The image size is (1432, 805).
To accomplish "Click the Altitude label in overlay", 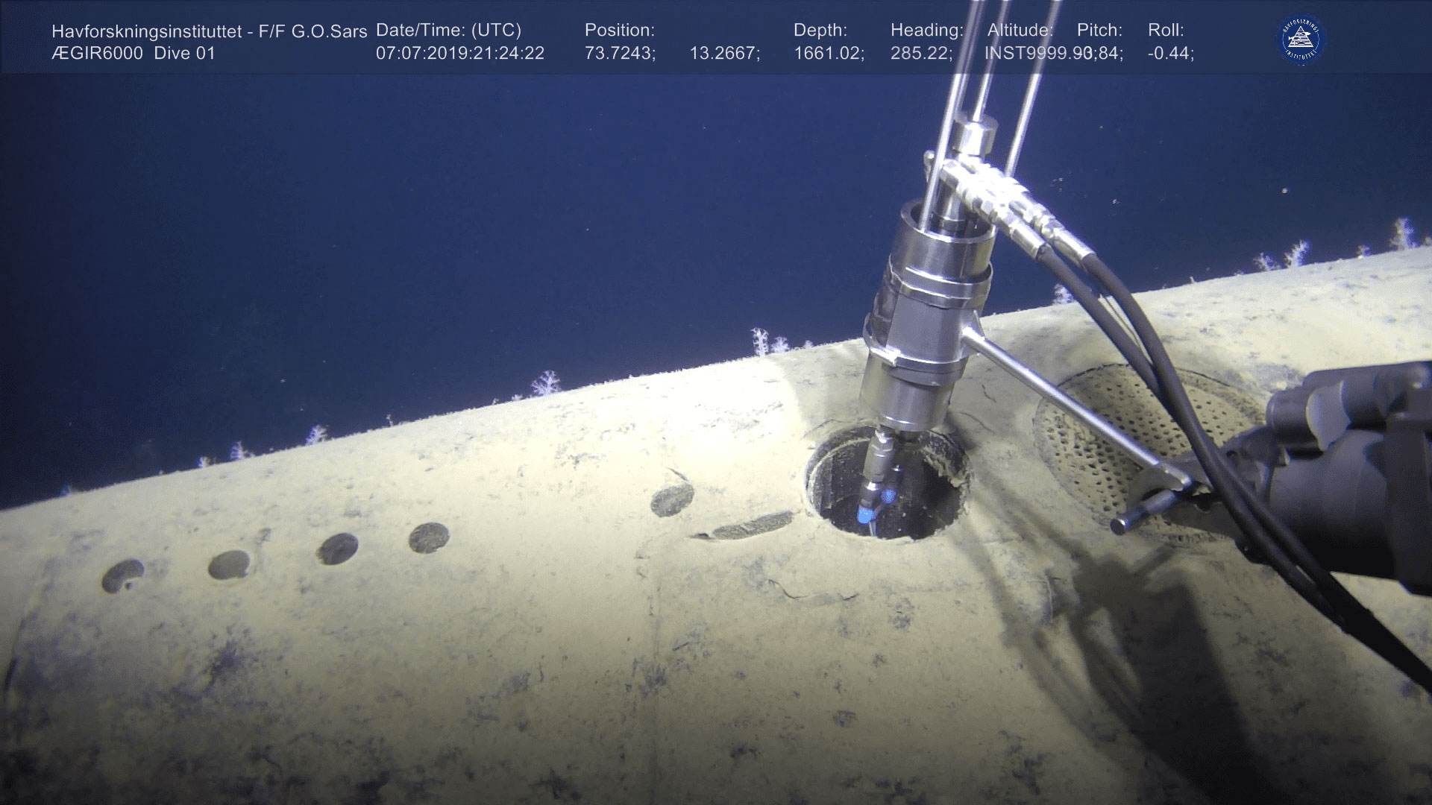I will click(1020, 31).
